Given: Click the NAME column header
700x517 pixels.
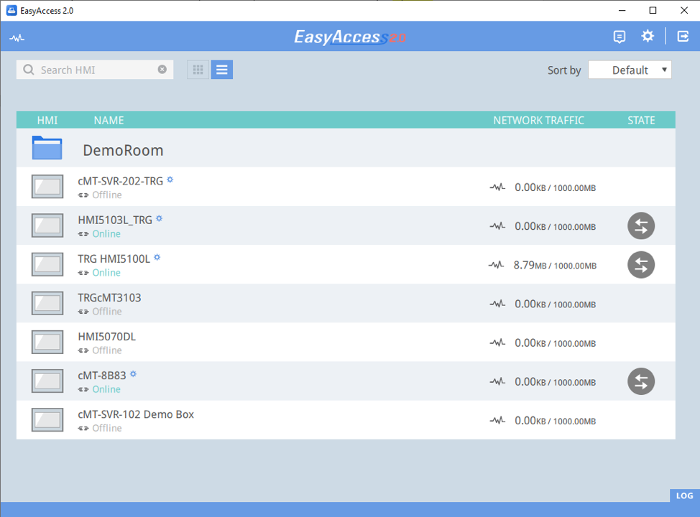Looking at the screenshot, I should pos(109,120).
